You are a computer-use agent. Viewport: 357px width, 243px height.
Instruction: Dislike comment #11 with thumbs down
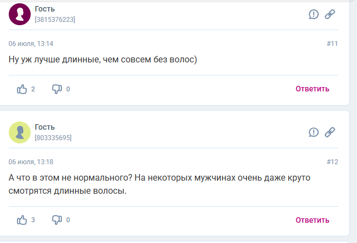tap(57, 89)
